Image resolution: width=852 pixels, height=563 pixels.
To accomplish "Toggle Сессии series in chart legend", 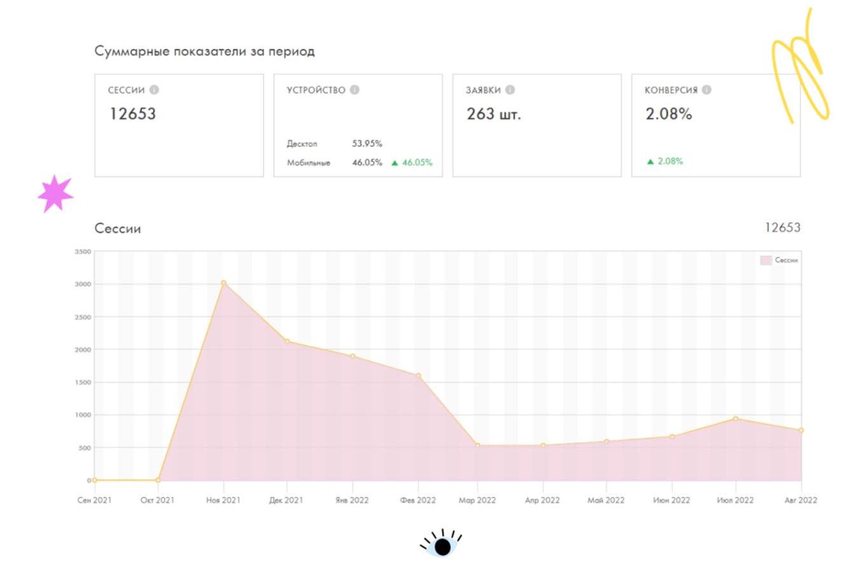I will (x=779, y=260).
